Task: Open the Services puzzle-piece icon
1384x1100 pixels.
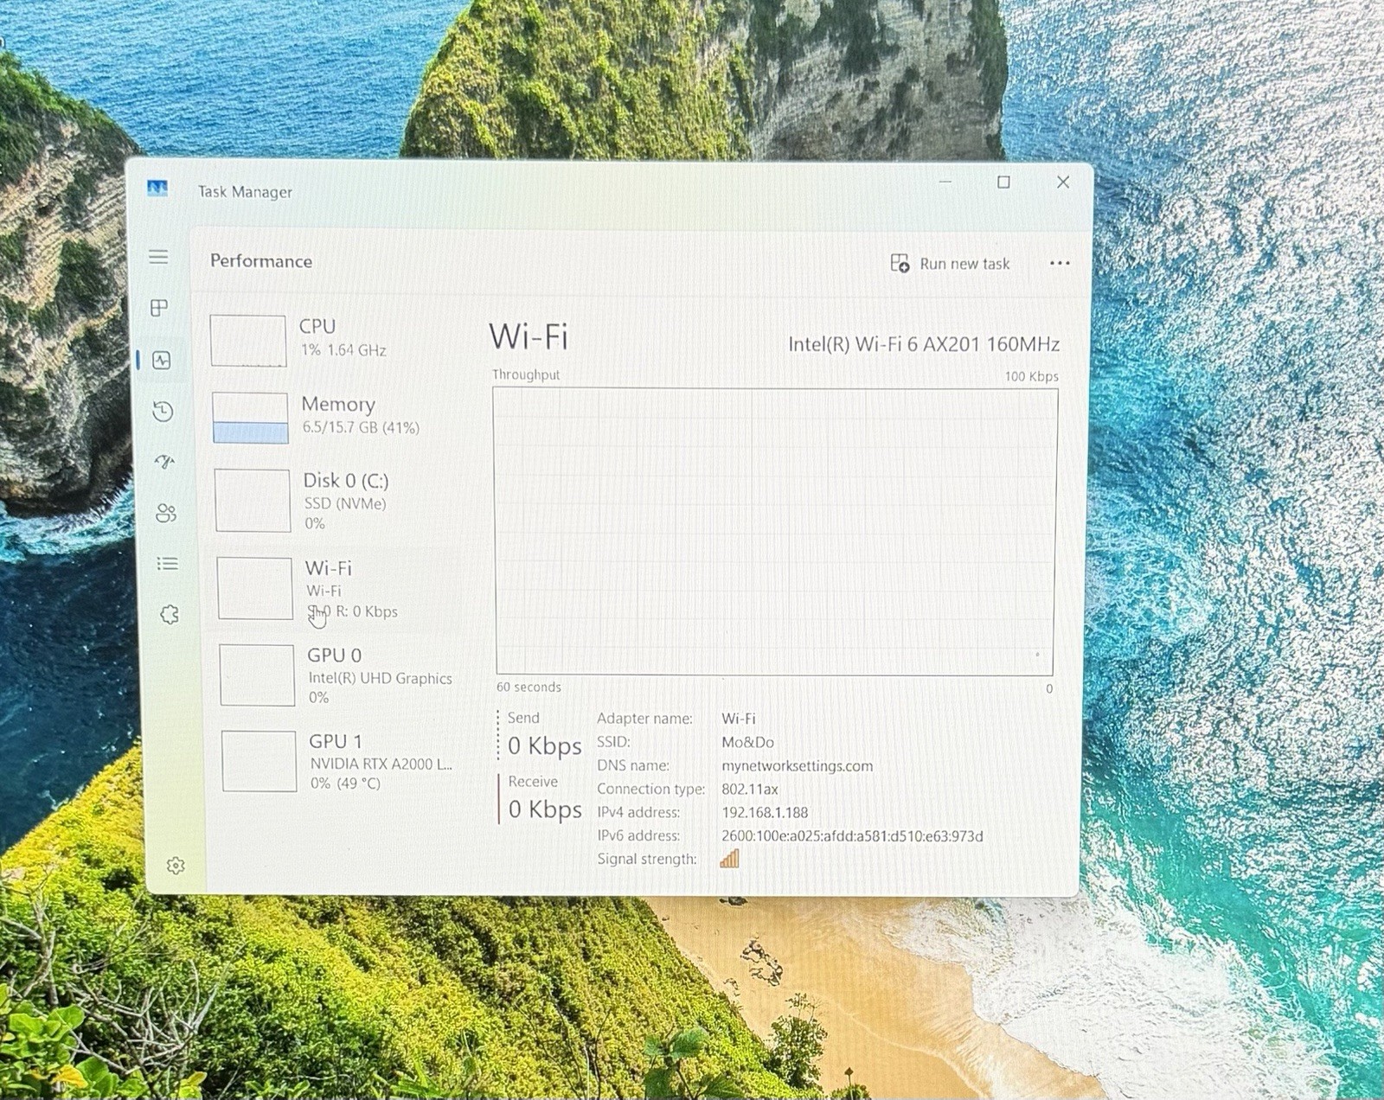Action: (170, 615)
